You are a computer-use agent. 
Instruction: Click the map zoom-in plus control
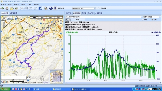pyautogui.click(x=4, y=24)
